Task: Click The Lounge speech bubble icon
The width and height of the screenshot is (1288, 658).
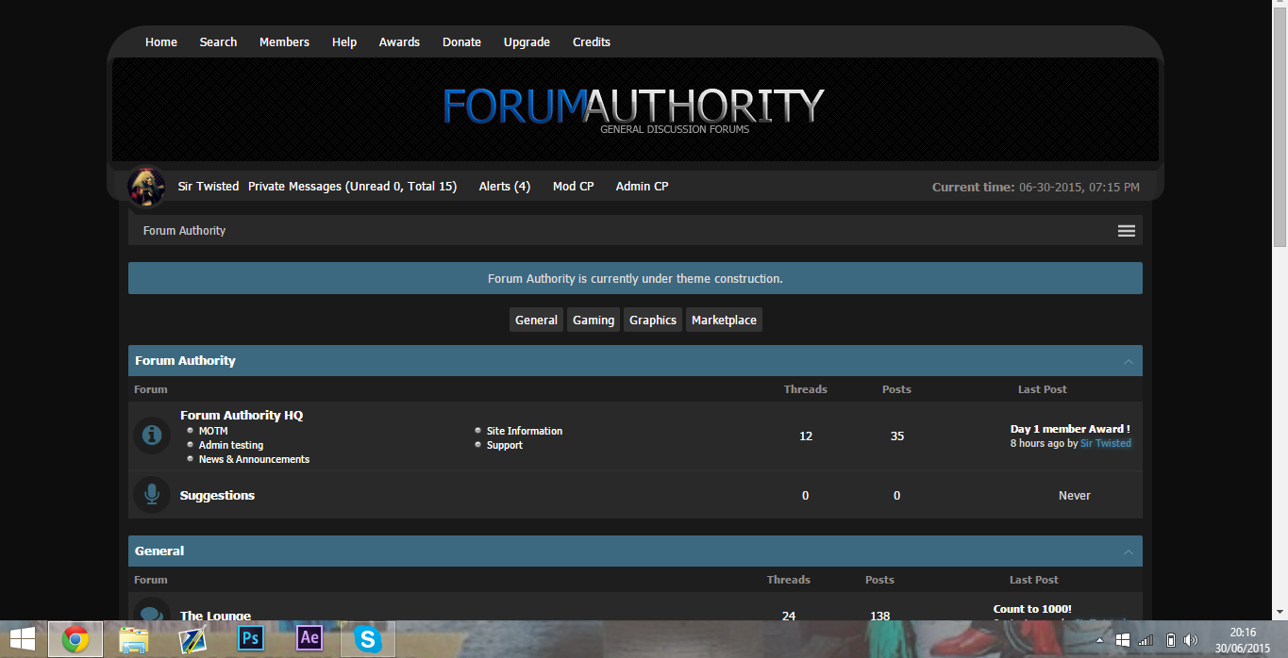Action: (x=151, y=610)
